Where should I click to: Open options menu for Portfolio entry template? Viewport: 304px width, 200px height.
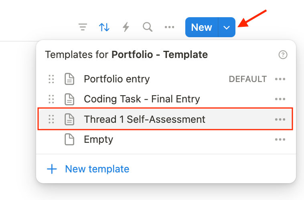pos(280,79)
